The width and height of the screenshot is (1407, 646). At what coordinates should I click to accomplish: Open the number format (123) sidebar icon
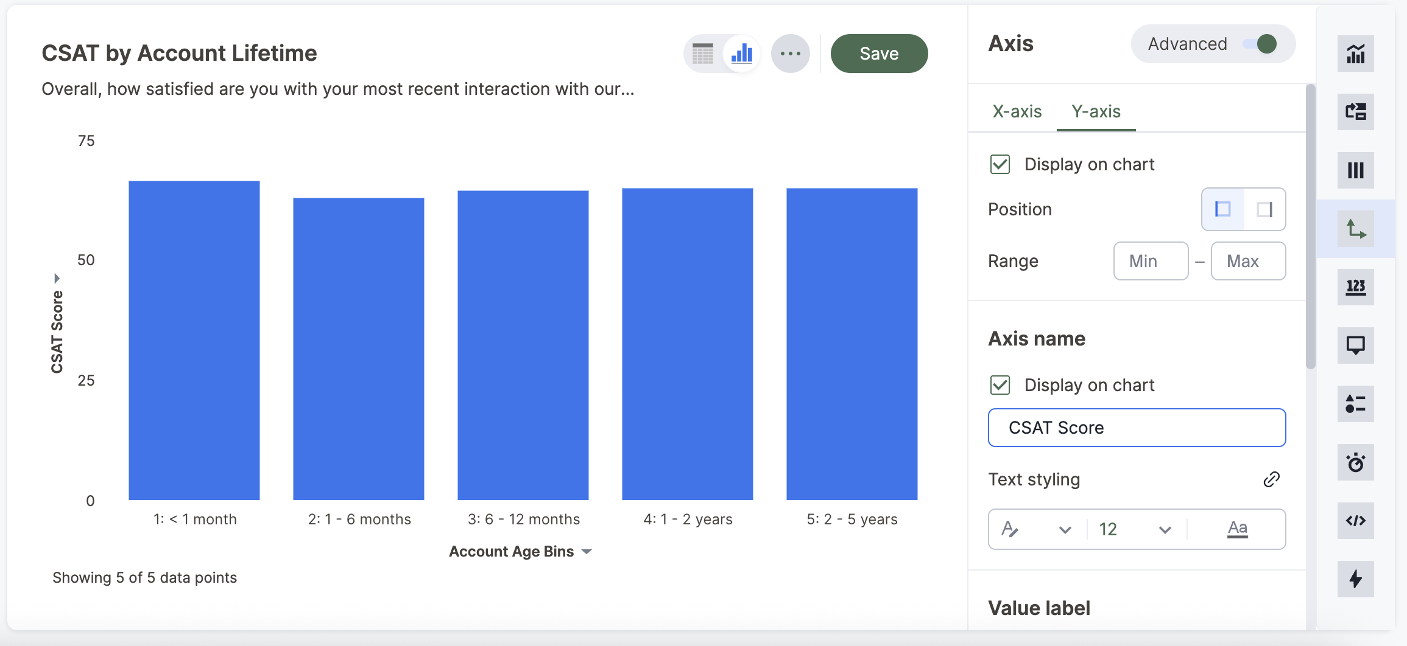[1355, 287]
